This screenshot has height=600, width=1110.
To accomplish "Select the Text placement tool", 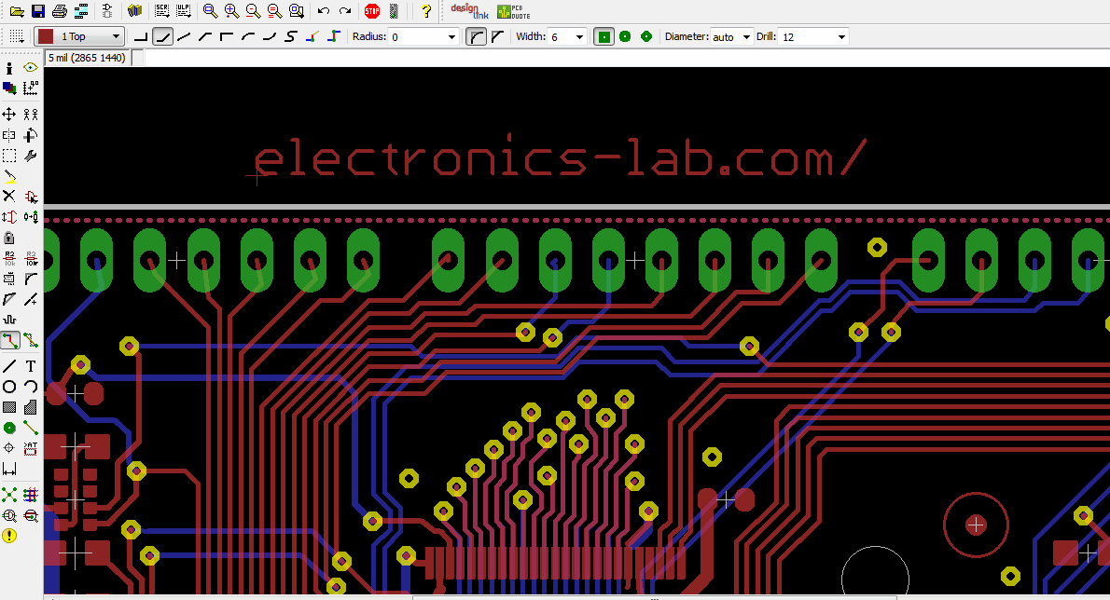I will (31, 366).
